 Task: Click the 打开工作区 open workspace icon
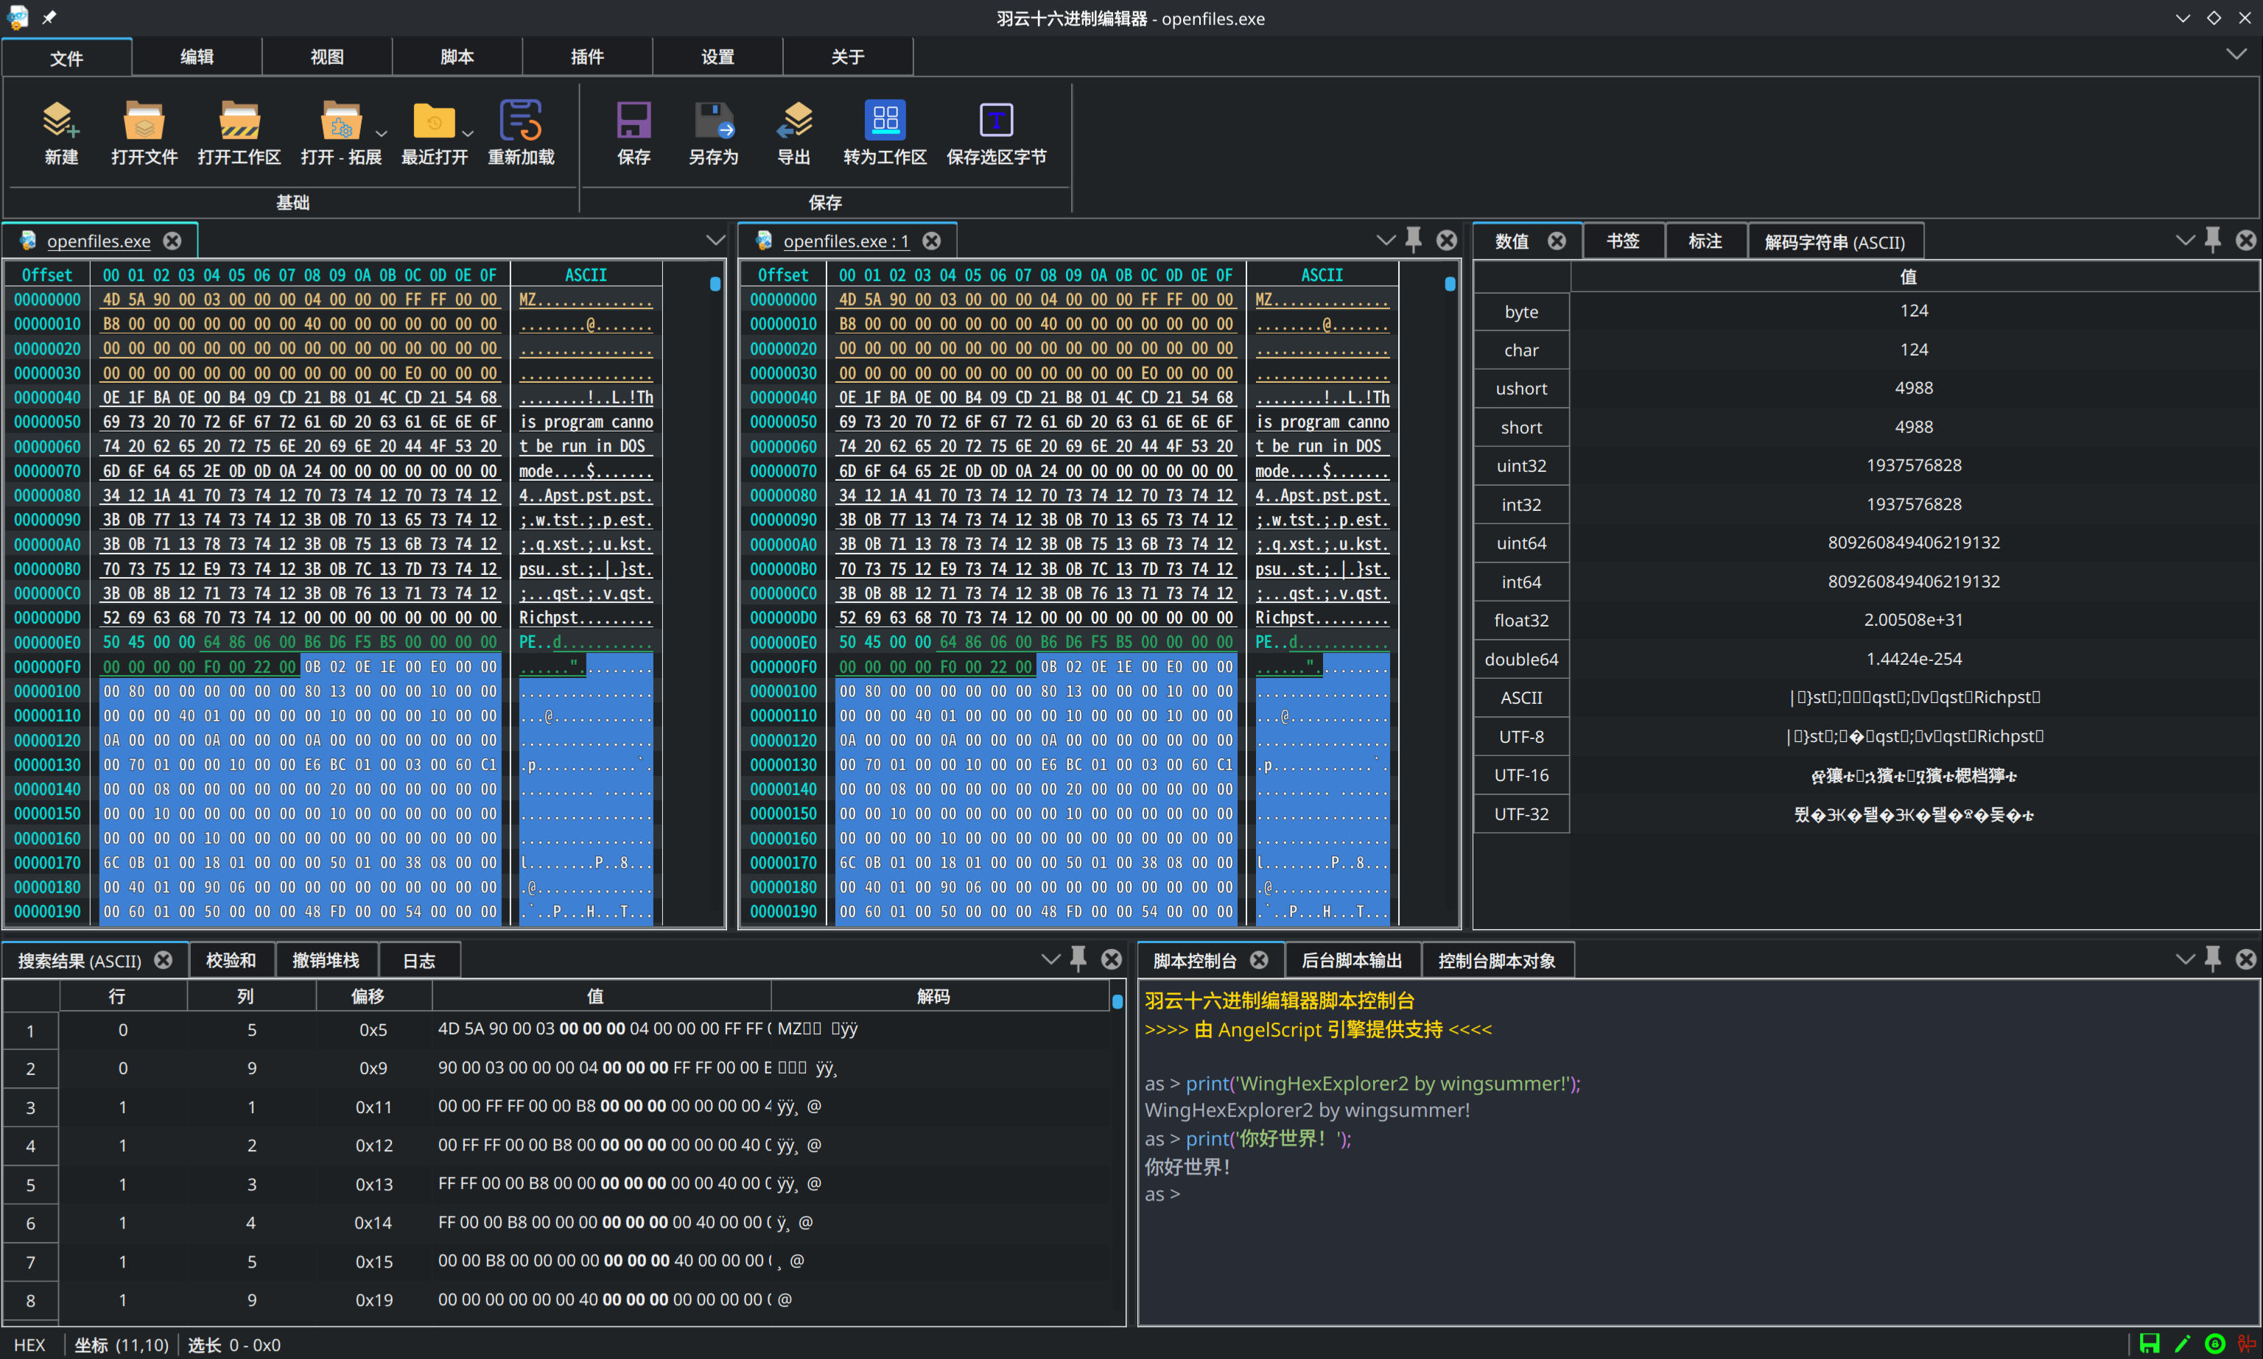tap(239, 121)
